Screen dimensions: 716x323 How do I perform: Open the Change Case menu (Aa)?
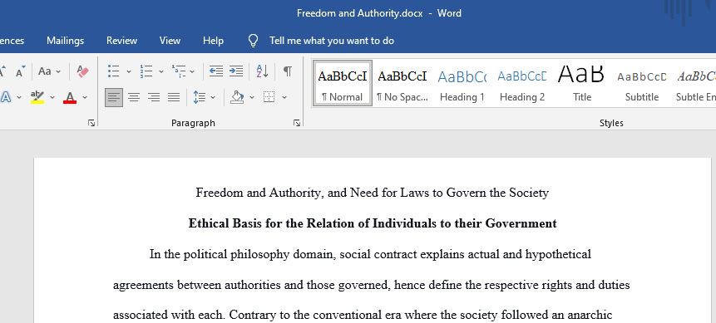pyautogui.click(x=49, y=71)
